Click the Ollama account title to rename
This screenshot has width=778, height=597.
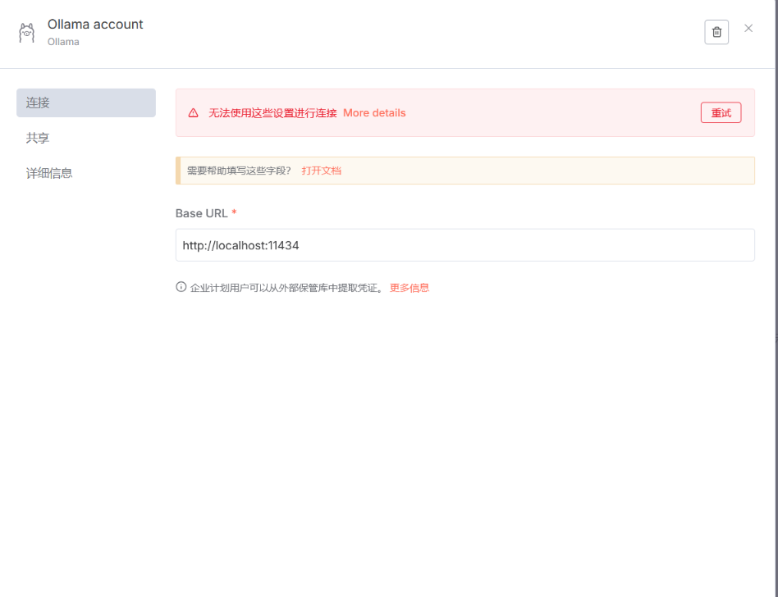click(95, 25)
